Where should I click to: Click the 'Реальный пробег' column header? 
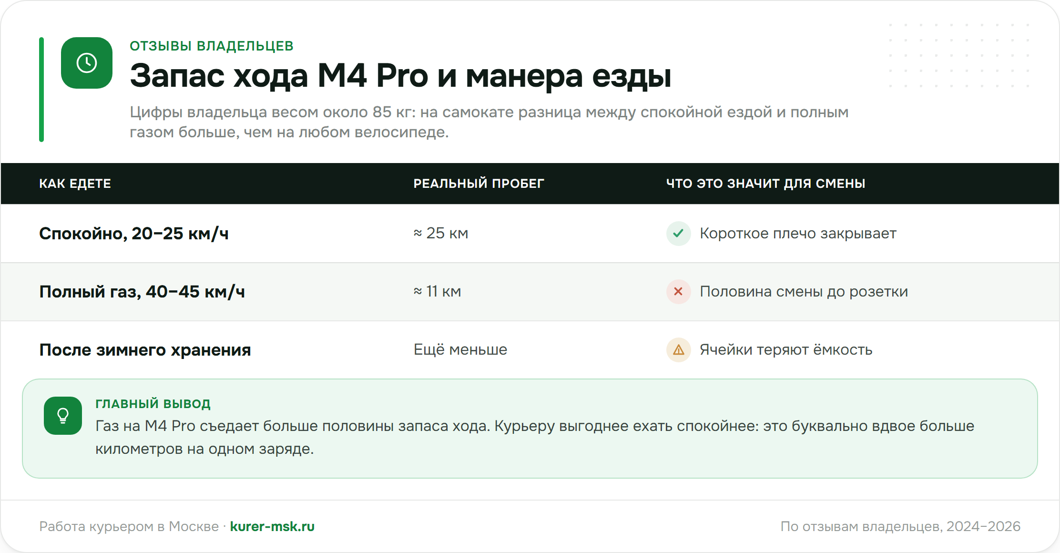pyautogui.click(x=479, y=184)
